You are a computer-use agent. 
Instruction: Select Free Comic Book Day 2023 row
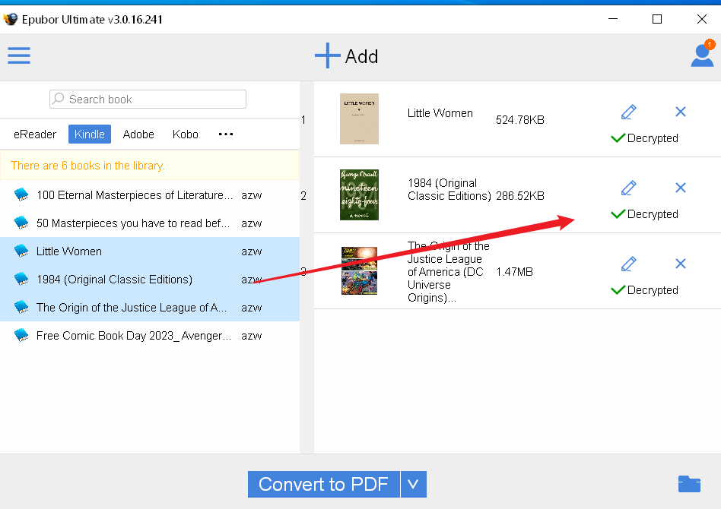point(150,335)
